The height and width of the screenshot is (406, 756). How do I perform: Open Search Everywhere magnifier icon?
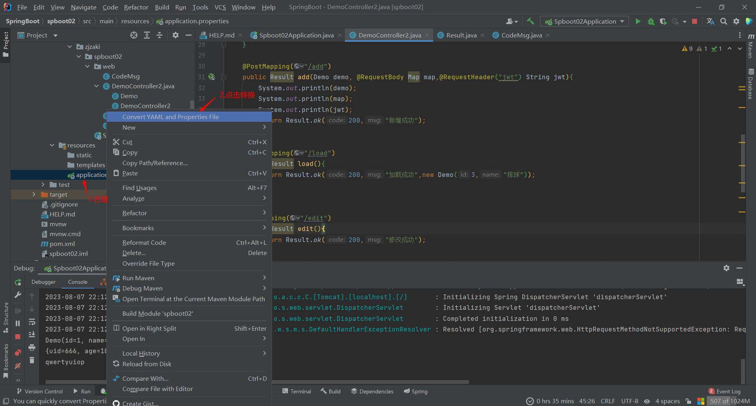pyautogui.click(x=723, y=21)
